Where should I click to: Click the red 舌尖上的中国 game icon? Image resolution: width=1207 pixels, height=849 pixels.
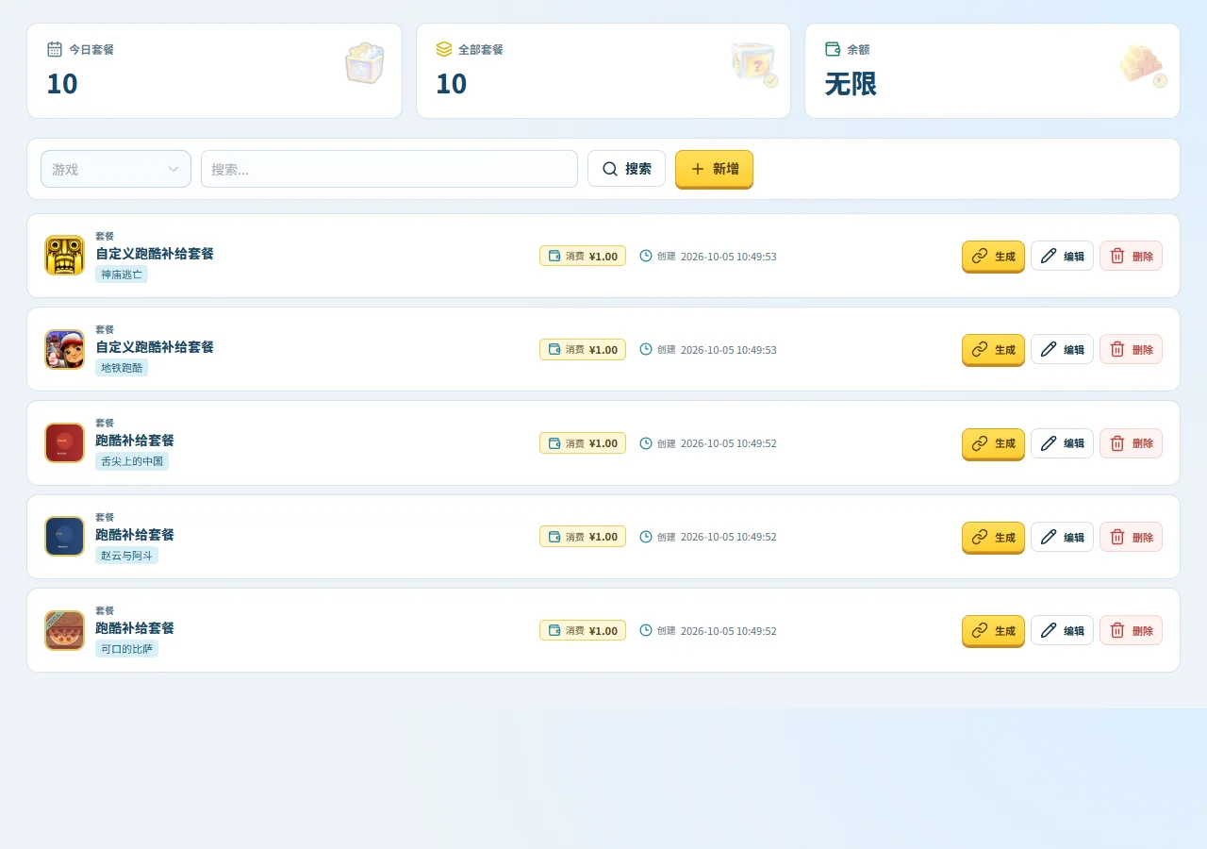pyautogui.click(x=64, y=442)
